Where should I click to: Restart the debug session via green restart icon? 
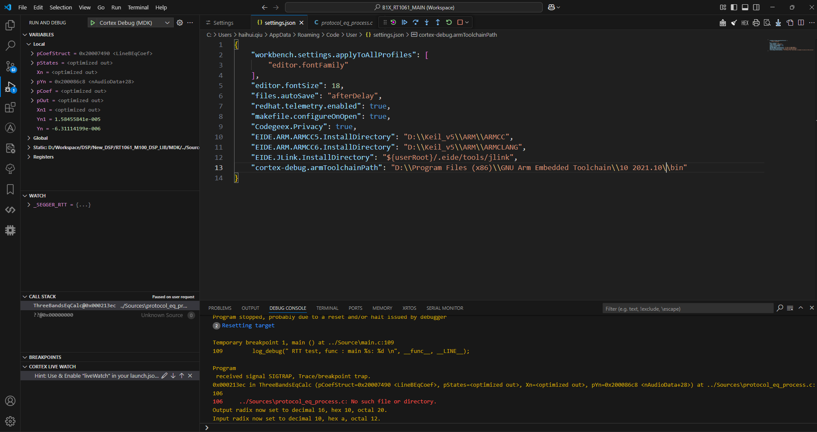click(x=449, y=22)
